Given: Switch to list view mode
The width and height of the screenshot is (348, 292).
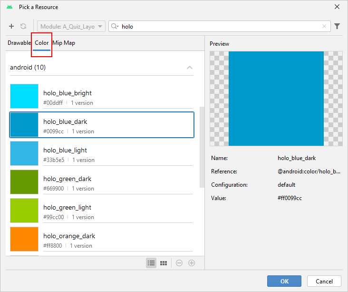Looking at the screenshot, I should tap(151, 263).
